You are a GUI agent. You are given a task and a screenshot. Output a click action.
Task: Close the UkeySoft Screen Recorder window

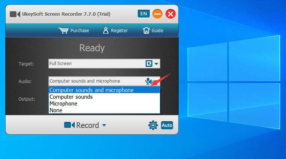click(x=170, y=14)
